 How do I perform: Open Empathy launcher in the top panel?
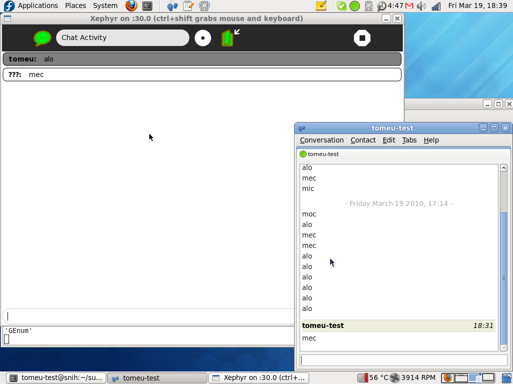pos(172,6)
